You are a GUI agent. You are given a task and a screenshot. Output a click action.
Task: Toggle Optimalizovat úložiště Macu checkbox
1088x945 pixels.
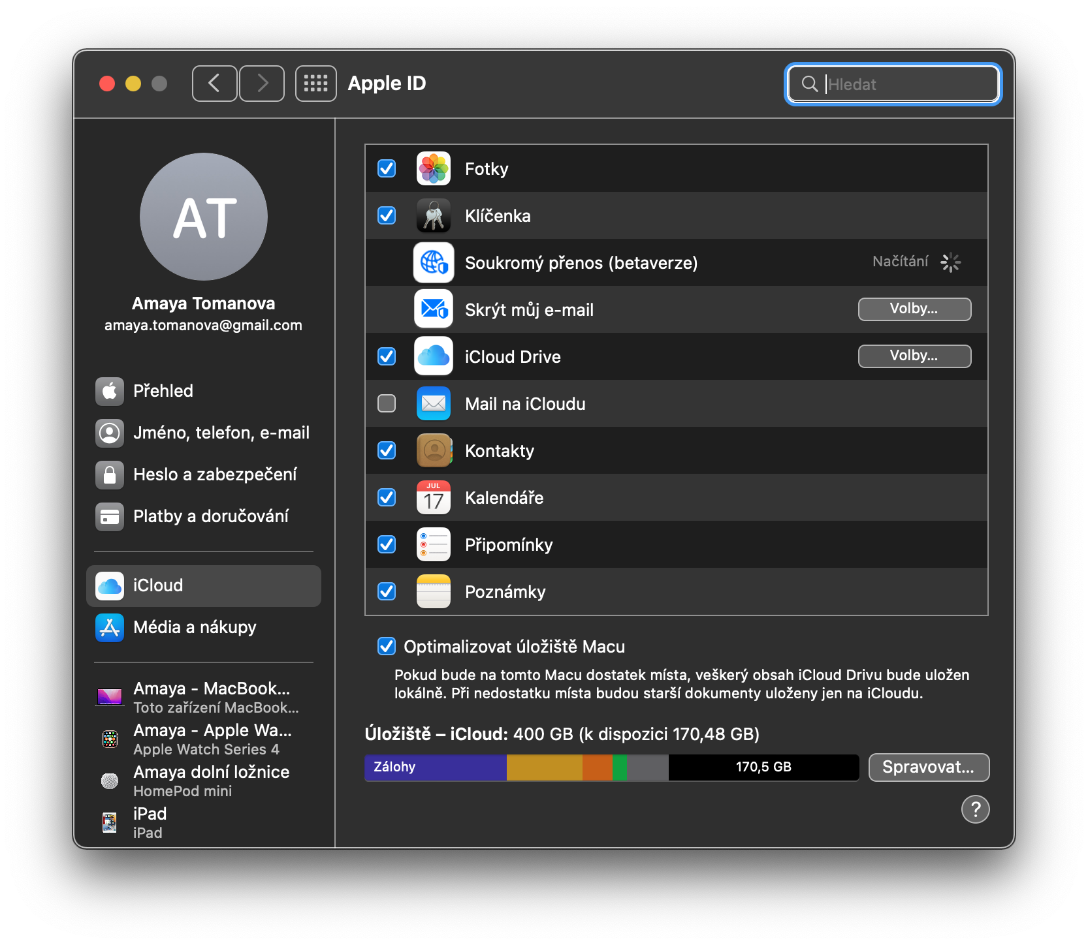(x=387, y=647)
